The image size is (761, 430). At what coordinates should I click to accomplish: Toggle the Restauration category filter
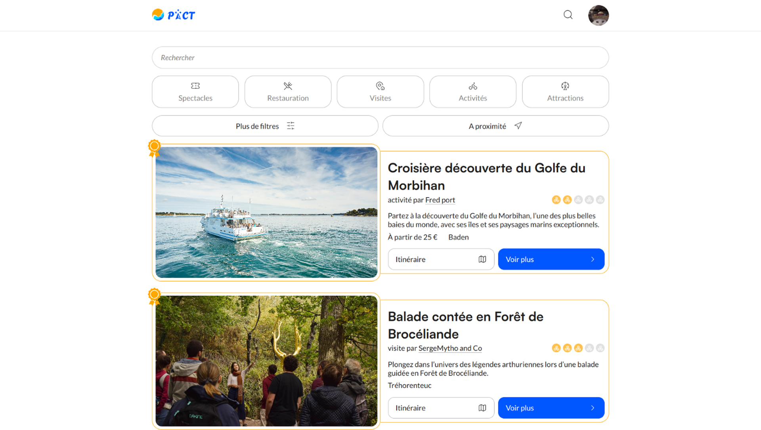tap(288, 92)
